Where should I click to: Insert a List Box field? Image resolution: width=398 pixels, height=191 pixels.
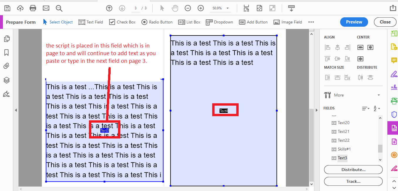[x=189, y=22]
